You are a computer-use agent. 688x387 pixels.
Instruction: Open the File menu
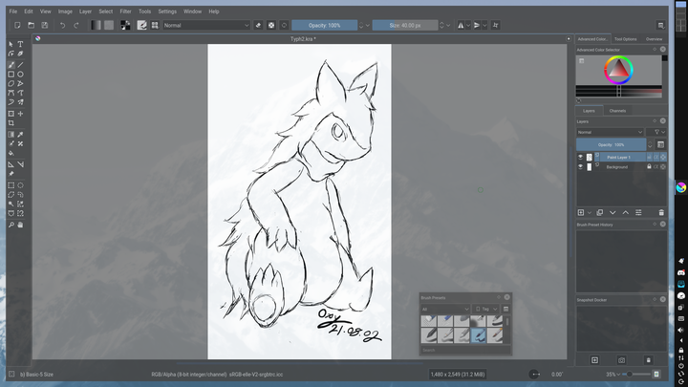point(13,11)
